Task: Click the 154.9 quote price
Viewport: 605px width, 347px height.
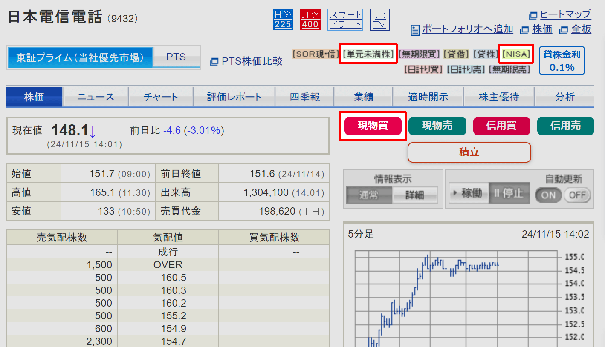Action: click(174, 329)
